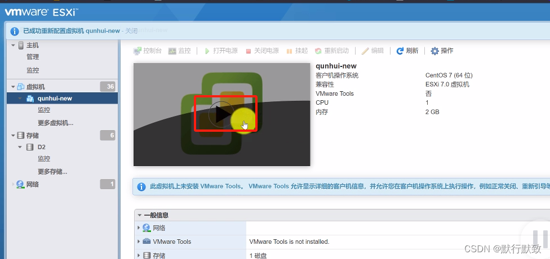Viewport: 550px width, 259px height.
Task: Open 编辑 to edit VM settings
Action: click(372, 51)
